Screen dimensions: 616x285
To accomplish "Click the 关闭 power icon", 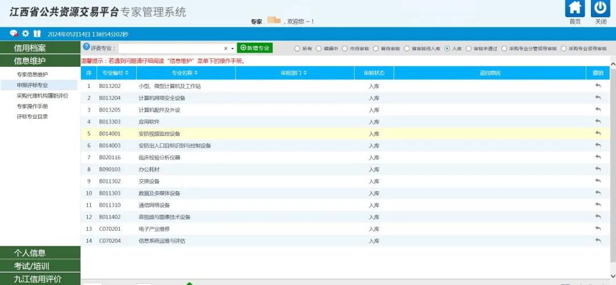I will (x=601, y=9).
